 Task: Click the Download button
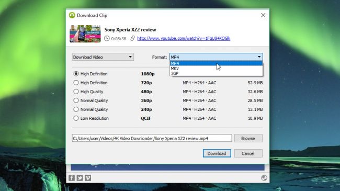[x=217, y=153]
